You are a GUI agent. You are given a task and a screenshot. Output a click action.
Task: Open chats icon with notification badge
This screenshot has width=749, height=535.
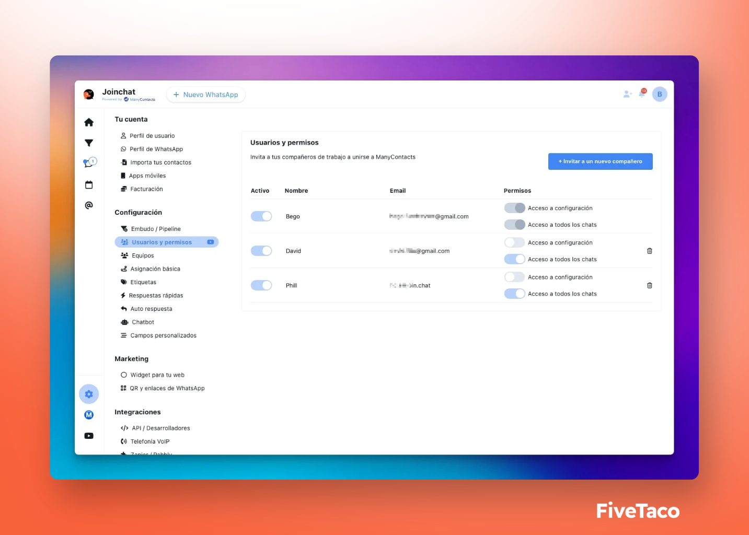[90, 162]
